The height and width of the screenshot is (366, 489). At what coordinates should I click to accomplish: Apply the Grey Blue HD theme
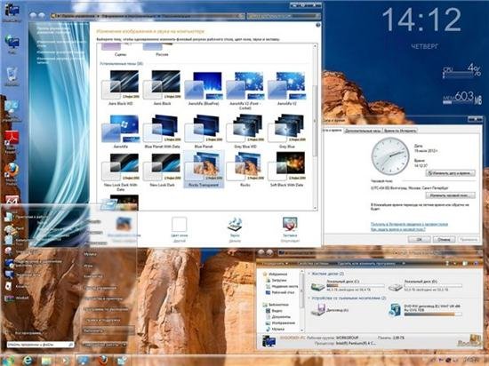[245, 131]
